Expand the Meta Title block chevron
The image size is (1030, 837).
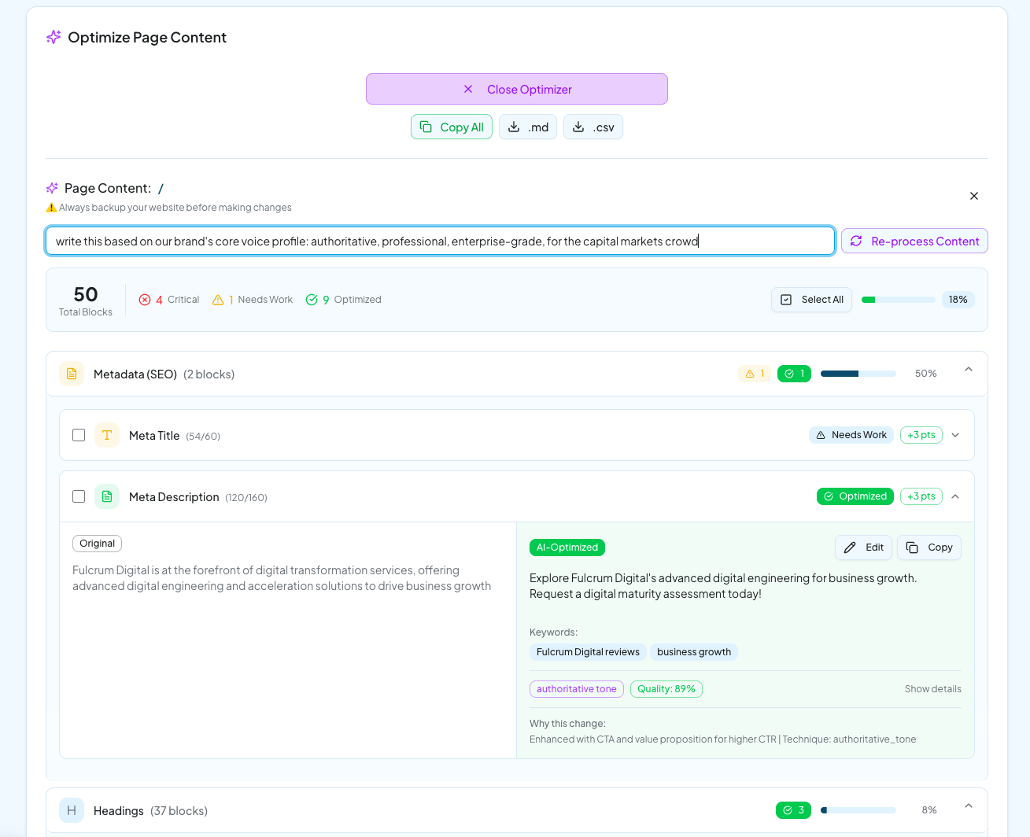[955, 435]
